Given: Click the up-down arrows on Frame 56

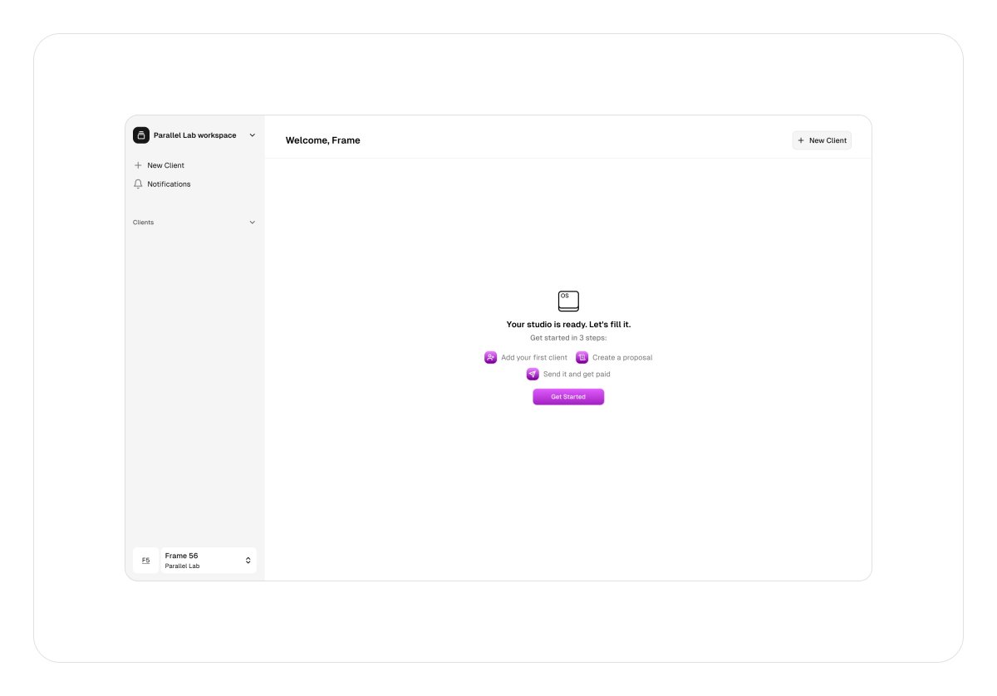Looking at the screenshot, I should click(248, 561).
